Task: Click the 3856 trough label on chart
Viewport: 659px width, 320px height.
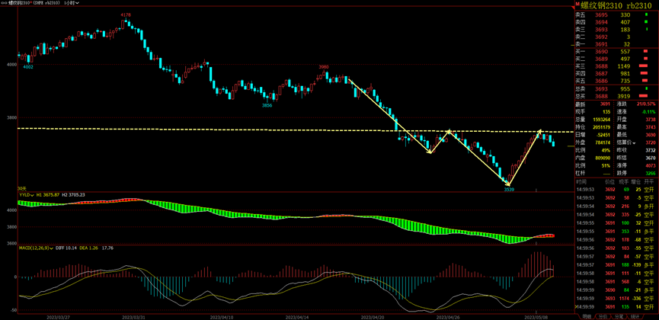Action: [267, 106]
